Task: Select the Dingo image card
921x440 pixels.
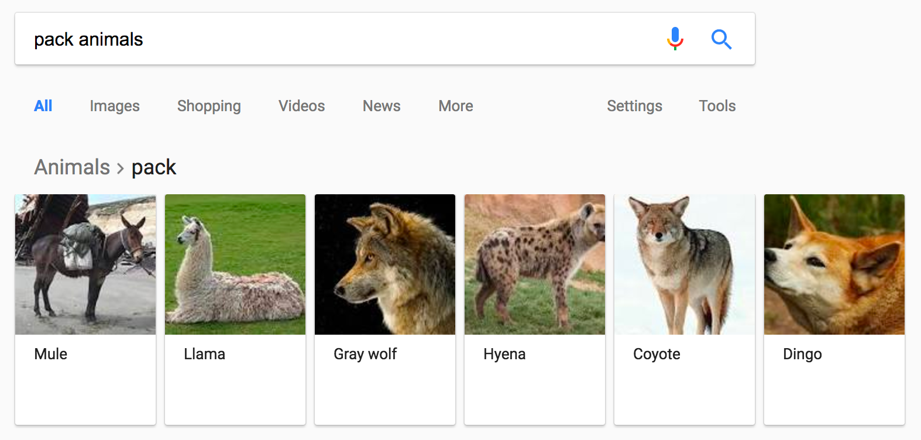Action: pos(834,264)
